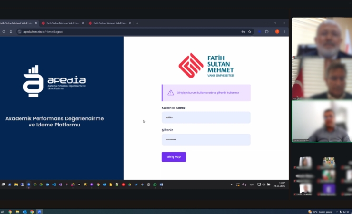
Task: Click the Giriş Yap button
Action: [x=174, y=157]
